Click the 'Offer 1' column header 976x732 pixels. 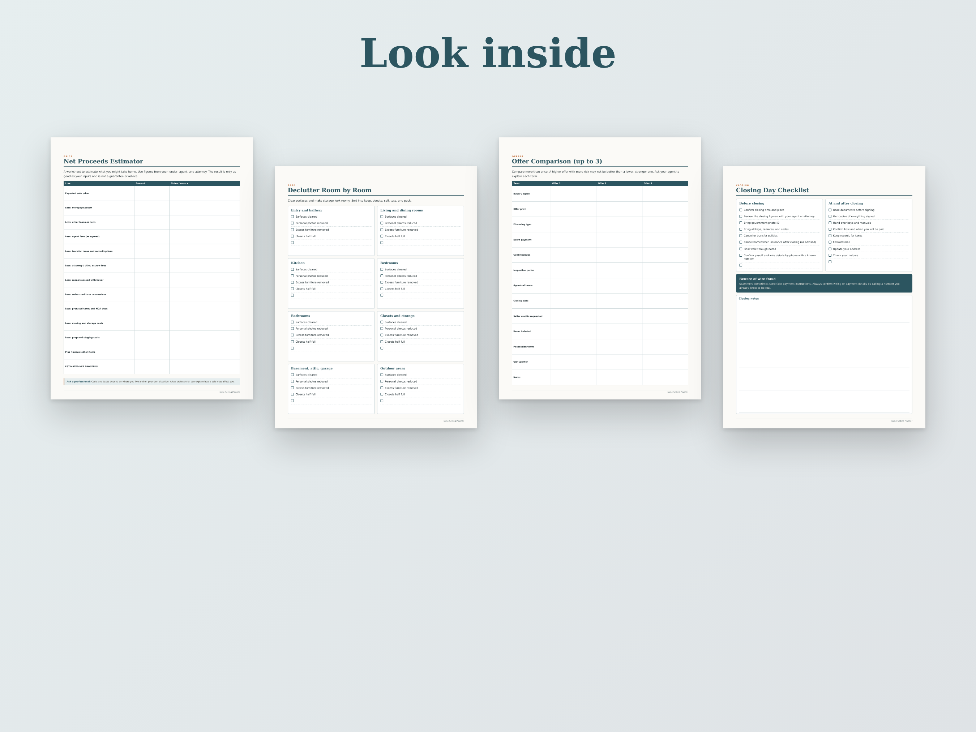coord(556,184)
